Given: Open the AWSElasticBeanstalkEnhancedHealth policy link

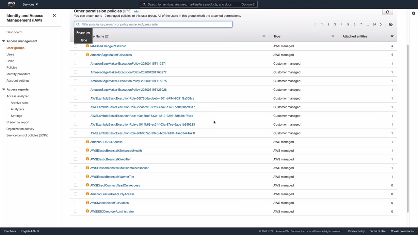Looking at the screenshot, I should [116, 150].
